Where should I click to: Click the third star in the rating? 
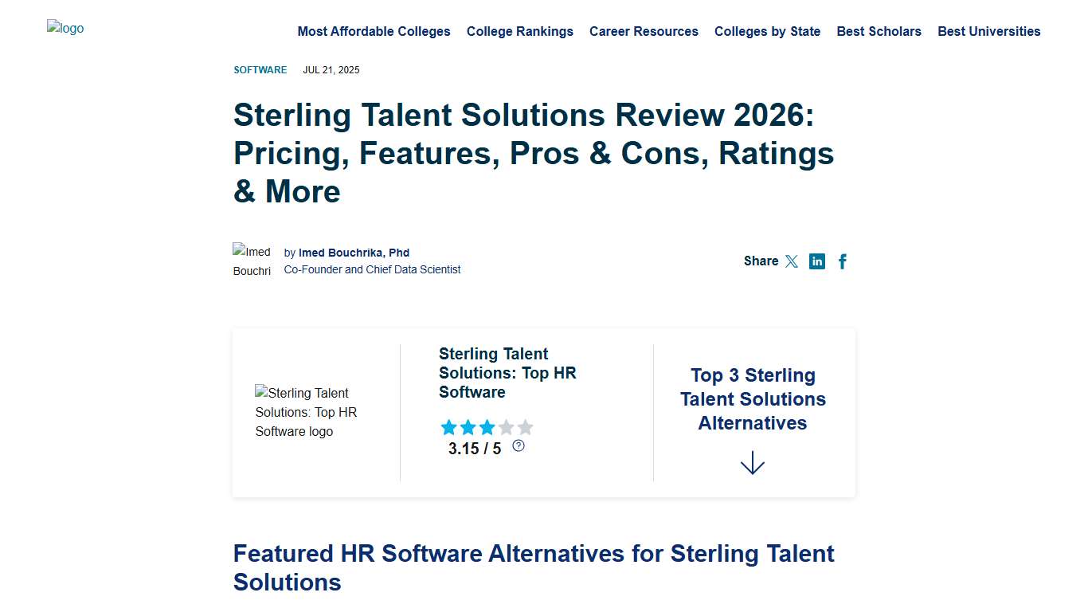[x=487, y=427]
